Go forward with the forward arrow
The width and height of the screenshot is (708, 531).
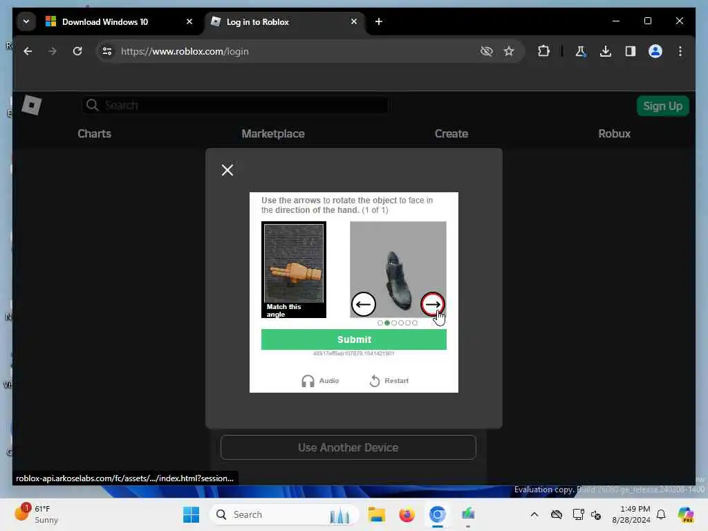coord(53,51)
